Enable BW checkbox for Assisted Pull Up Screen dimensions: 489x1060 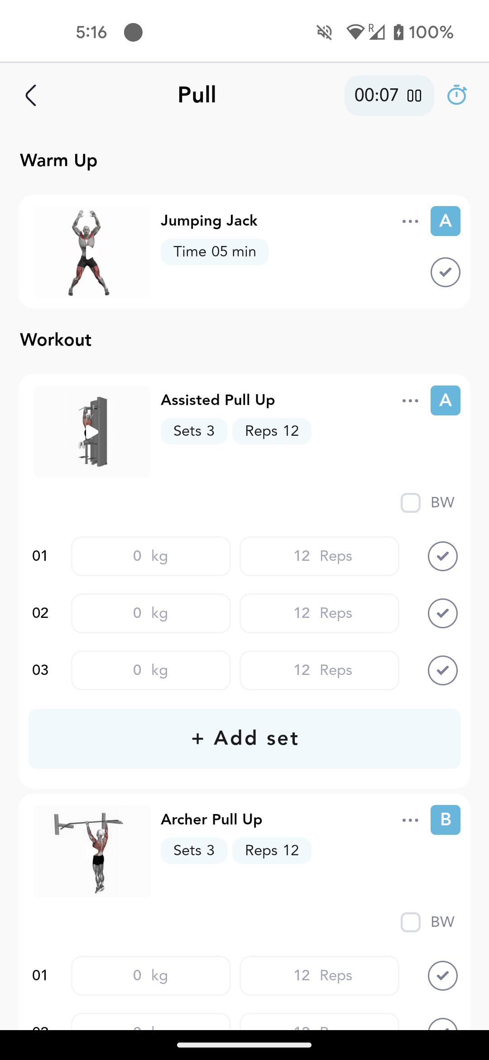(x=411, y=503)
